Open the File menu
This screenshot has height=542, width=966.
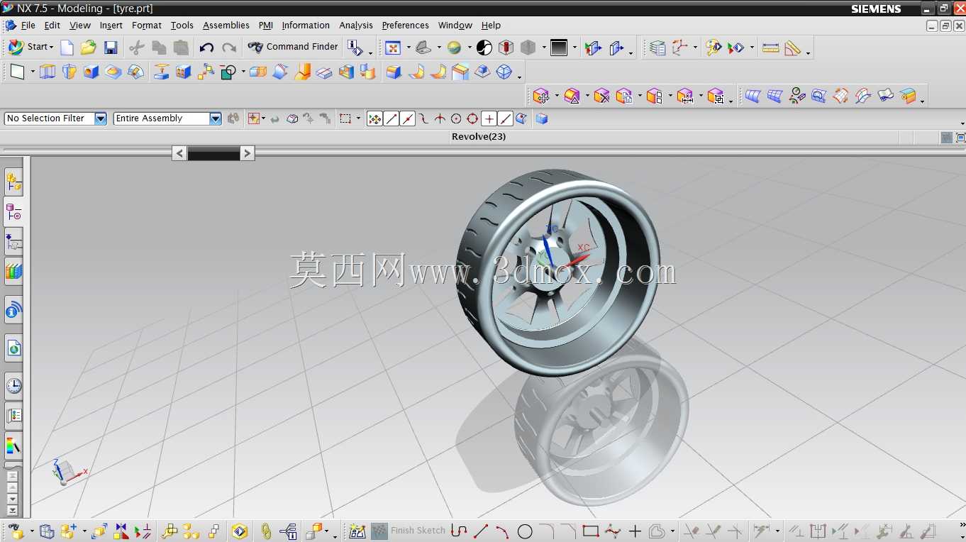[x=28, y=25]
